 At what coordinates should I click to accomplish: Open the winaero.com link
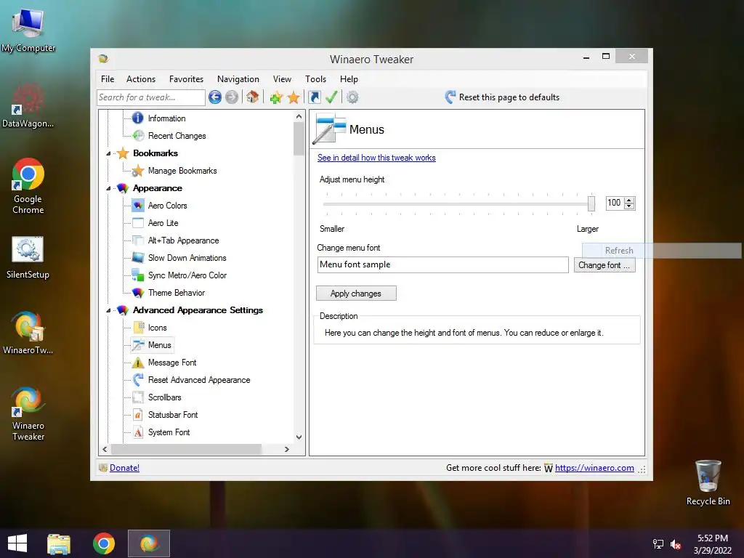(x=594, y=468)
